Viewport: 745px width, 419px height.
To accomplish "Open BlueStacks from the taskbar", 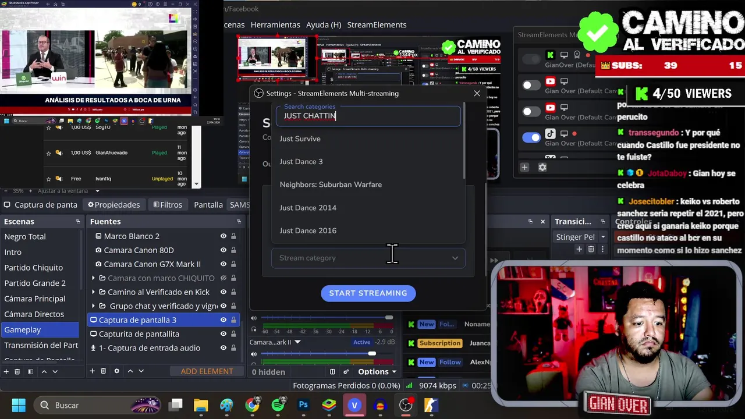I will tap(329, 405).
